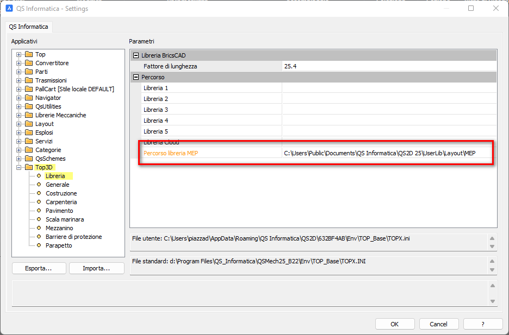Select the PallCart folder icon

coord(29,89)
